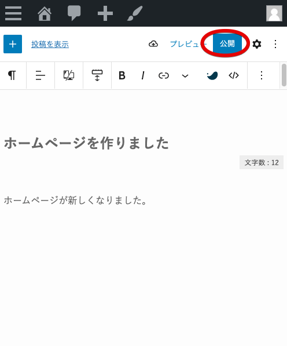
Task: Save draft via cloud icon
Action: (x=153, y=44)
